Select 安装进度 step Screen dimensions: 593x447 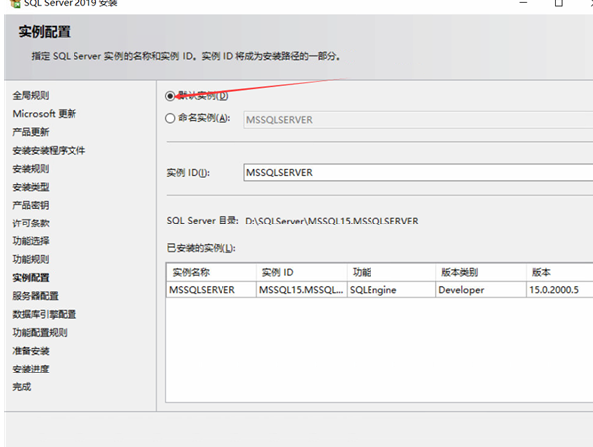pyautogui.click(x=31, y=369)
